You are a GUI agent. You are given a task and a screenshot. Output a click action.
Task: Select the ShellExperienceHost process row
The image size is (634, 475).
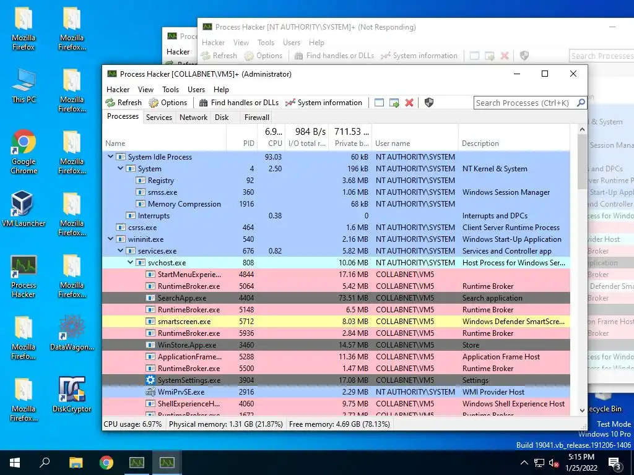pyautogui.click(x=336, y=403)
